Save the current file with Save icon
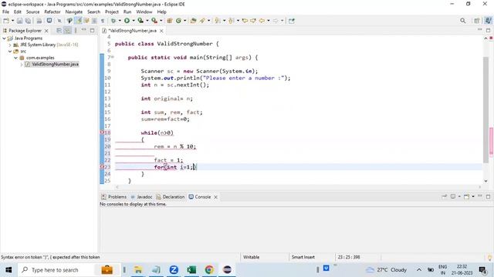The width and height of the screenshot is (494, 277). [x=19, y=21]
